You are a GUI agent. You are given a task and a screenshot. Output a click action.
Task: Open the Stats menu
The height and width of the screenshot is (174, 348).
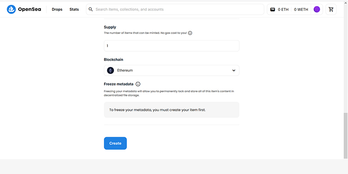coord(74,10)
